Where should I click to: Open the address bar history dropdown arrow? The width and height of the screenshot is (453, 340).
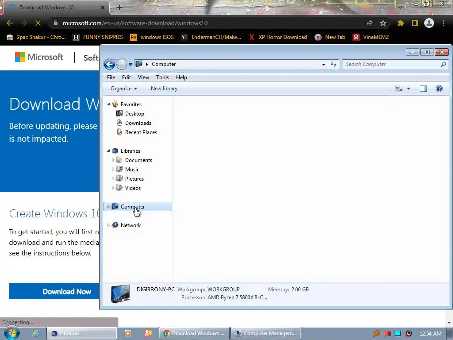click(323, 64)
